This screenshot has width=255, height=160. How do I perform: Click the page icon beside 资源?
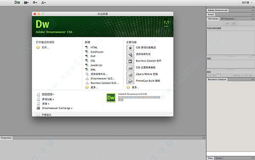click(39, 104)
